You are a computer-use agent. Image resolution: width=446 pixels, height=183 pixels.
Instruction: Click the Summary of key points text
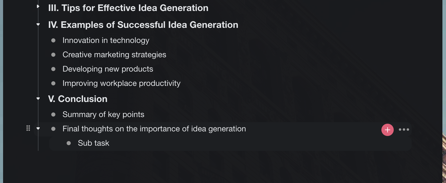coord(103,115)
